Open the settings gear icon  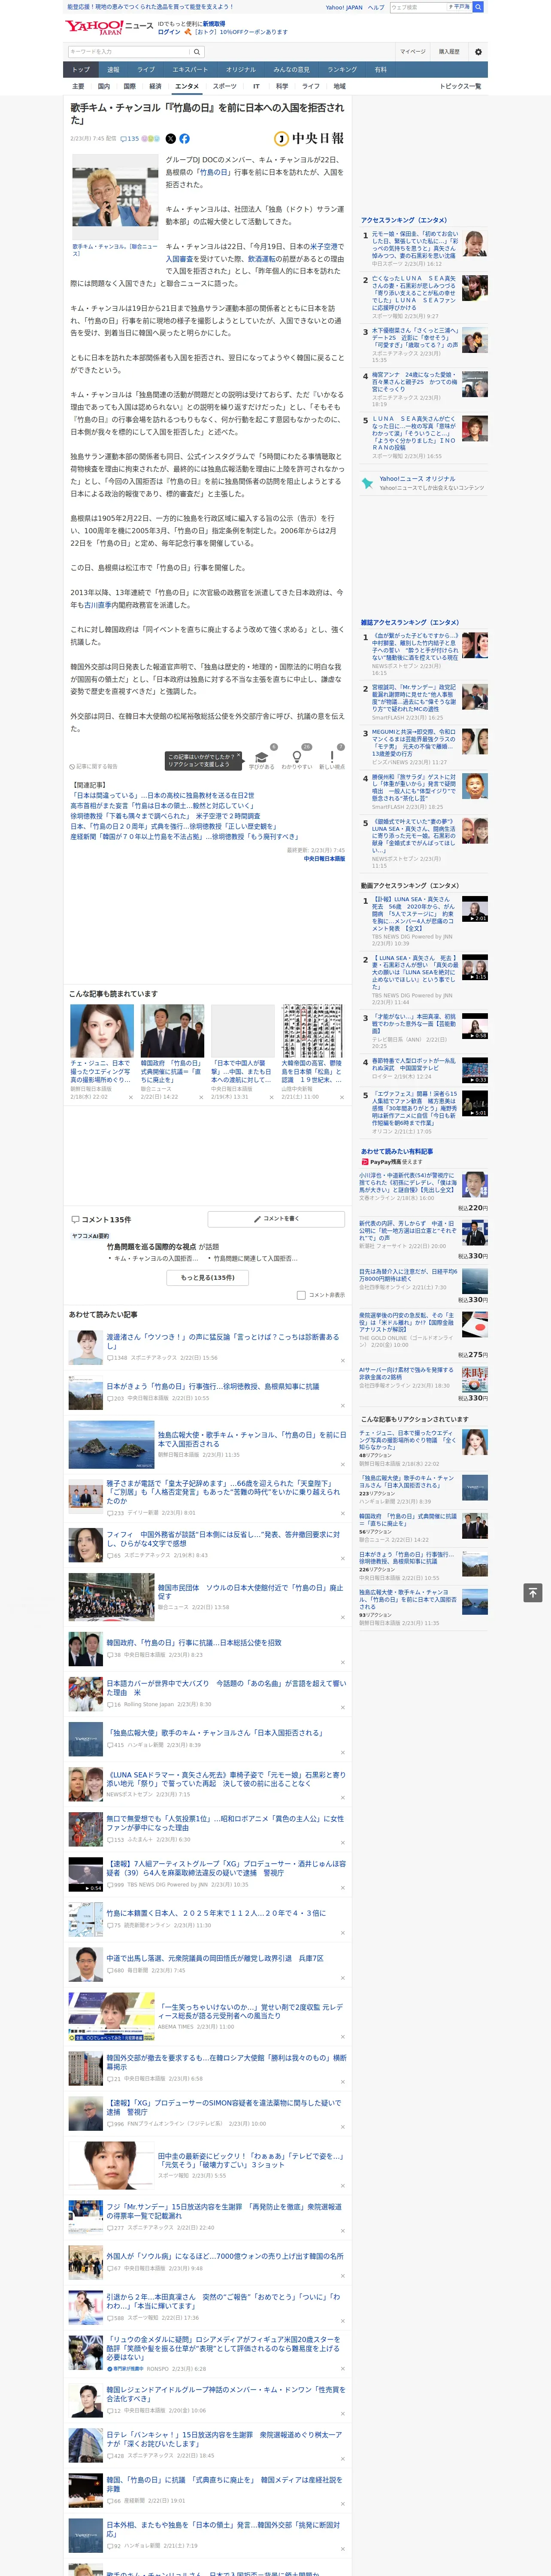tap(478, 52)
